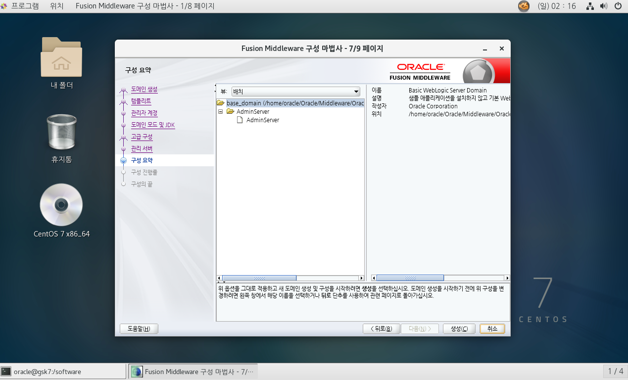Screen dimensions: 628x380
Task: Open the 휴지통 trash icon
Action: 61,132
